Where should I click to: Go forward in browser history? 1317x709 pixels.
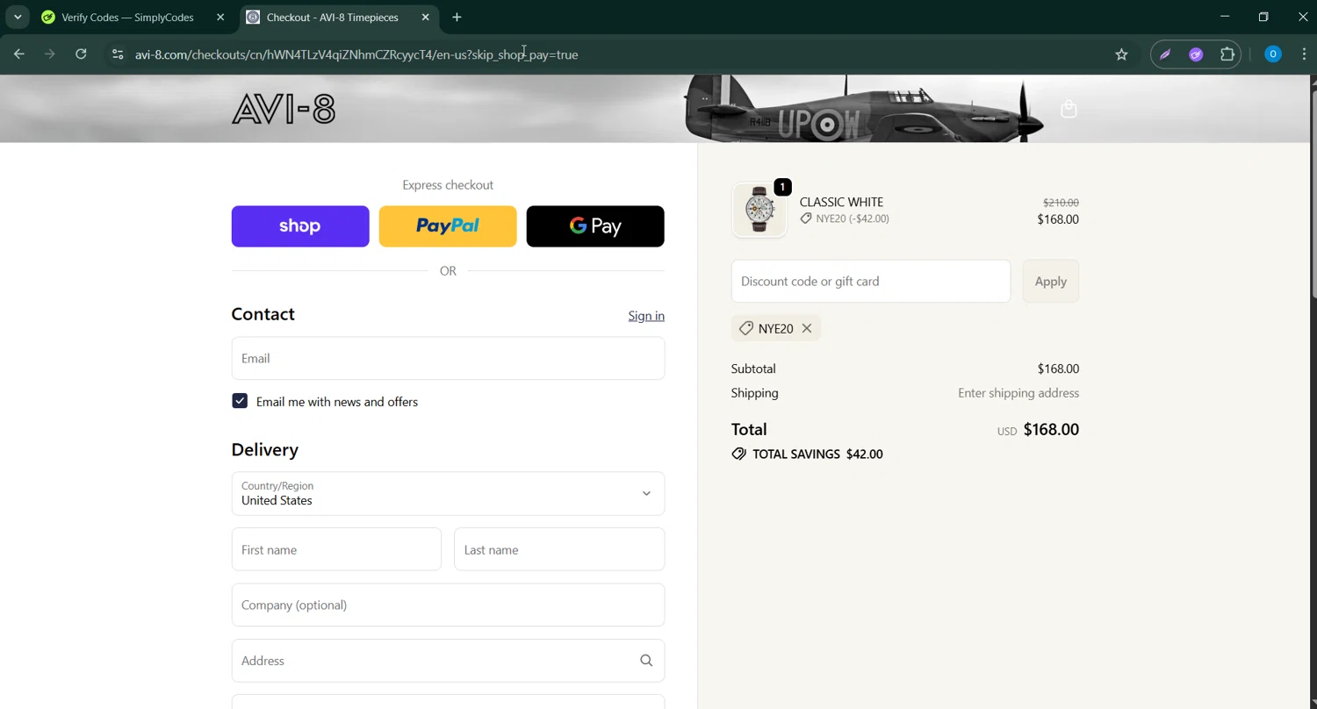coord(50,54)
